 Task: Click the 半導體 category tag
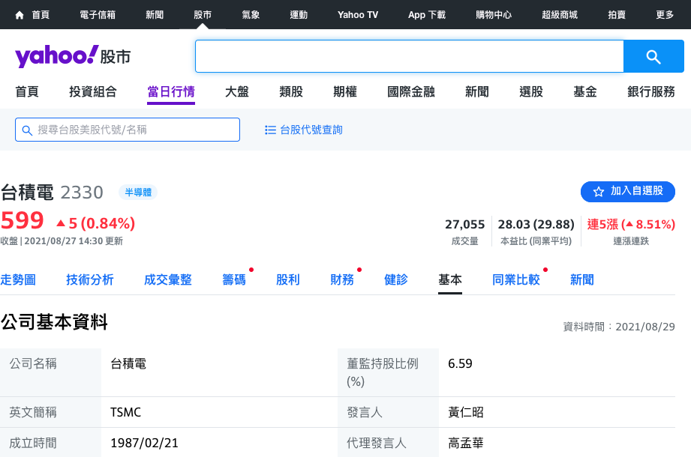[x=138, y=193]
